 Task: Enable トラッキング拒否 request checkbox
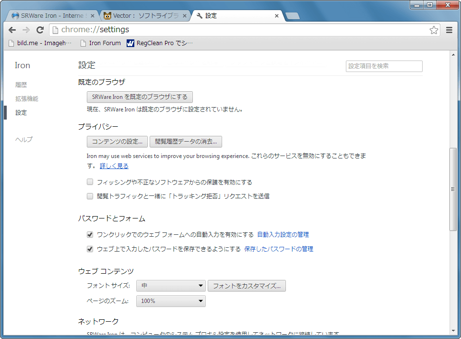[90, 196]
